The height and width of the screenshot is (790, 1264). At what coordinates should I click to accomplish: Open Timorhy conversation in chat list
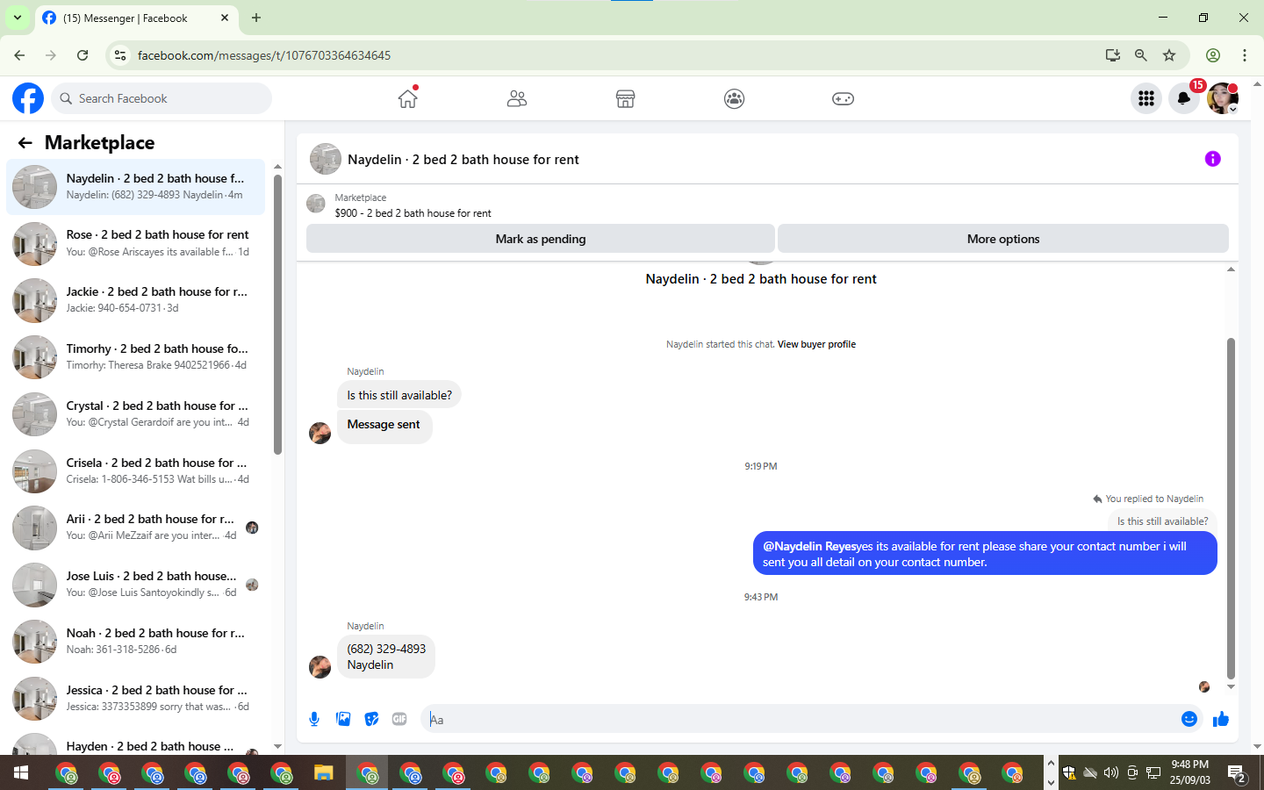135,357
